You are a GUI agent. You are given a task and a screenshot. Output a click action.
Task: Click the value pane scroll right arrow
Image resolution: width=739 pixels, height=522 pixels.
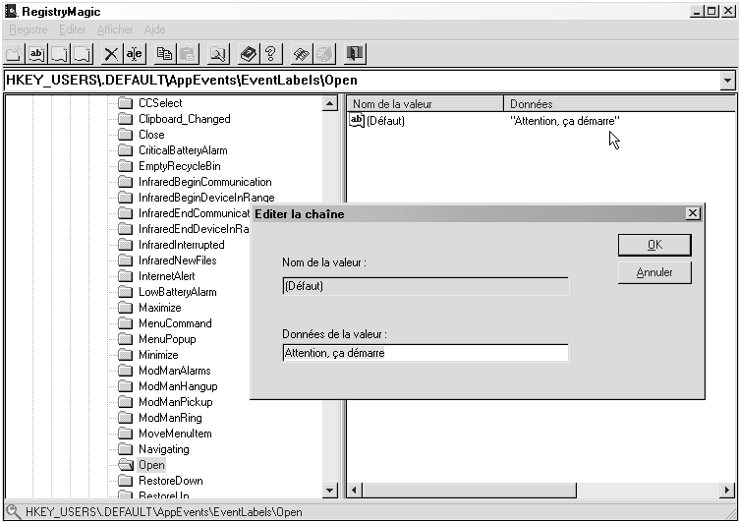(x=727, y=491)
